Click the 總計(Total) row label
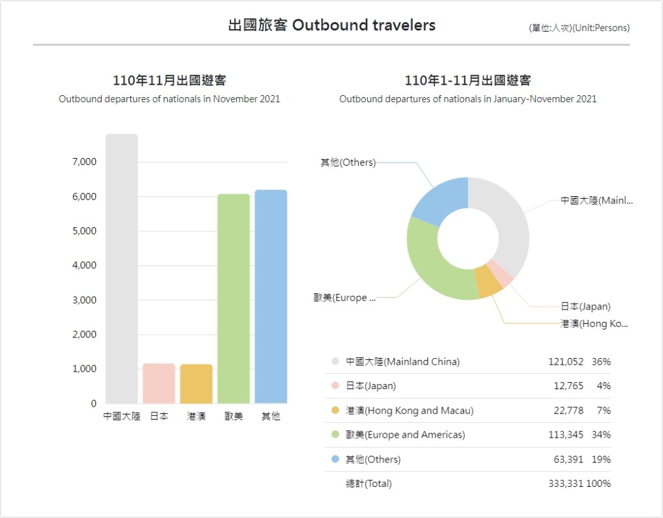 [x=368, y=484]
